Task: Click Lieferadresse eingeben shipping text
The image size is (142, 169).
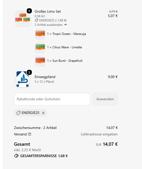Action: (x=99, y=134)
